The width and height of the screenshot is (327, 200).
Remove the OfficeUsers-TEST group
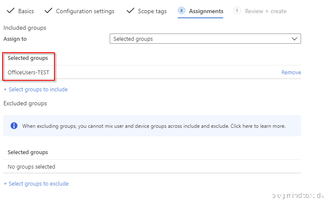[x=291, y=73]
